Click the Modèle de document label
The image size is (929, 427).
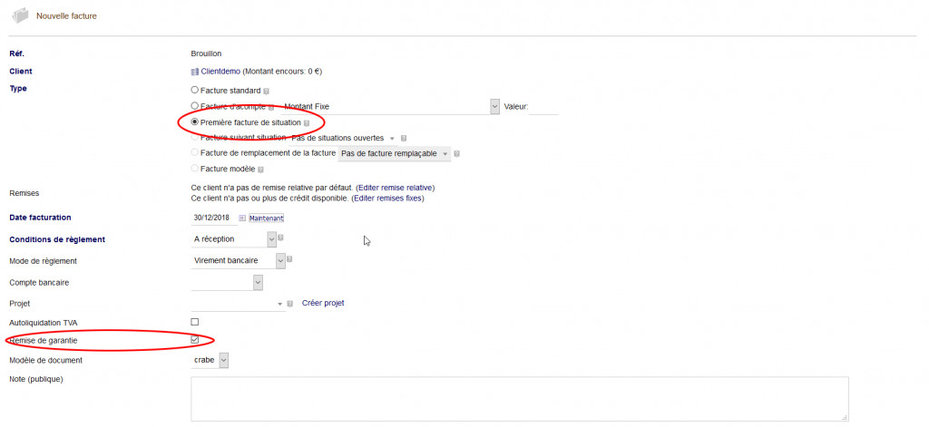pos(46,360)
